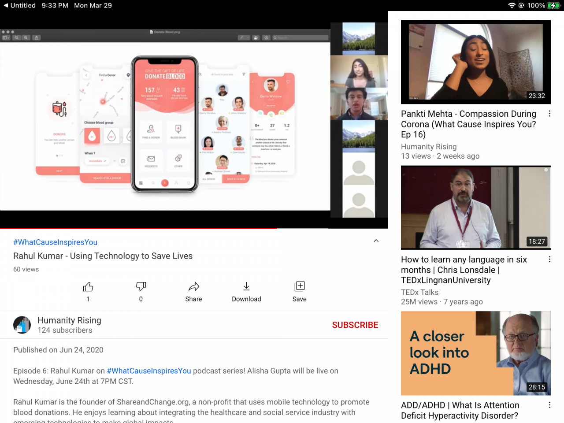Open the #WhatCauseInspiresYou hashtag above the title
564x423 pixels.
point(55,242)
